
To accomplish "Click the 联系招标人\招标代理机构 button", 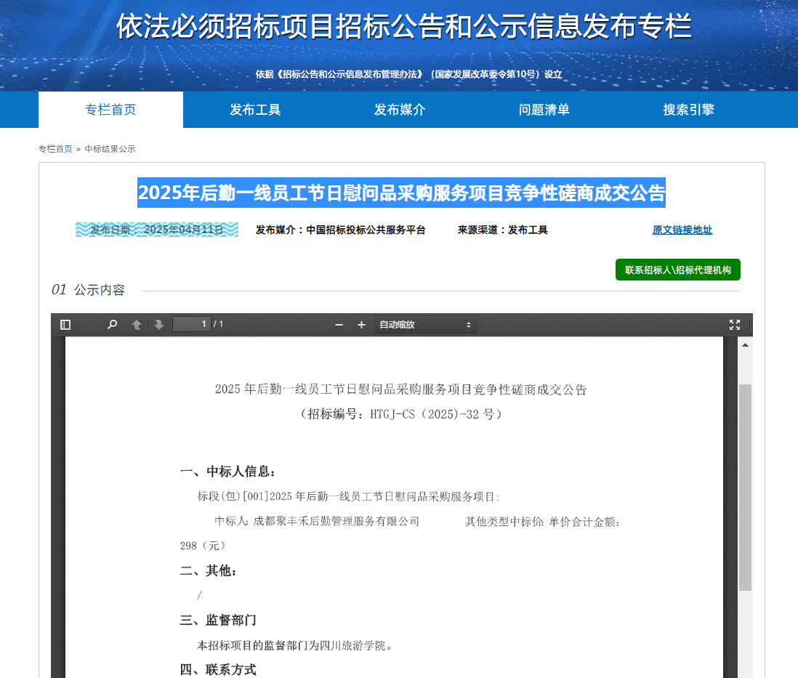I will (x=678, y=270).
